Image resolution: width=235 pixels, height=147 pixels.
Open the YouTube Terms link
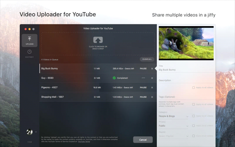[84, 142]
